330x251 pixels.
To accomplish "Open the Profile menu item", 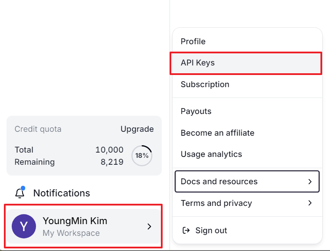I will (x=247, y=42).
